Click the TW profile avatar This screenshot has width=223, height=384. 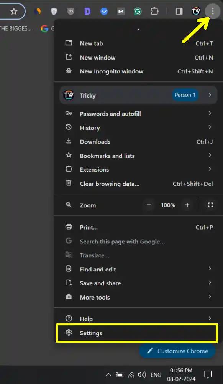[196, 11]
